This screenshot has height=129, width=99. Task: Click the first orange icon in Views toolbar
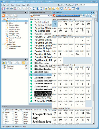click(x=4, y=16)
